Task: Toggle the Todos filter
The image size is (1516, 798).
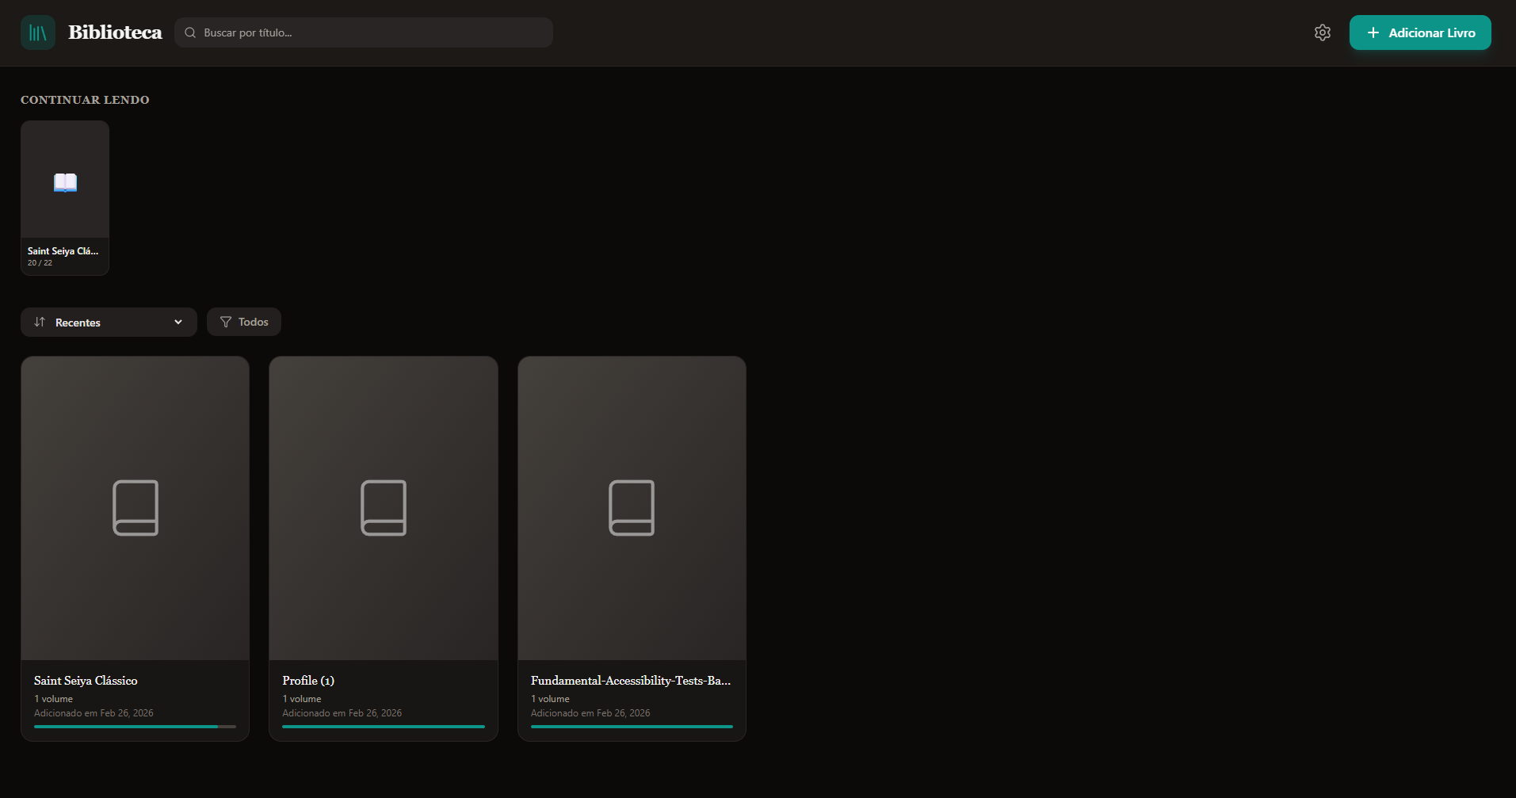Action: coord(243,322)
